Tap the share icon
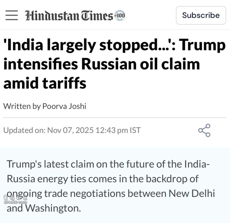 204,130
